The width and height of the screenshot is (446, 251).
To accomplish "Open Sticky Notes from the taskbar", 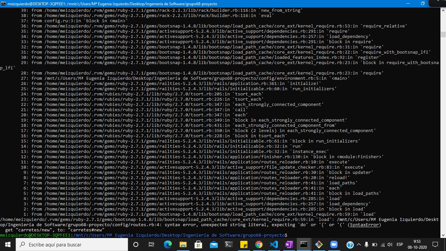I will coord(243,244).
